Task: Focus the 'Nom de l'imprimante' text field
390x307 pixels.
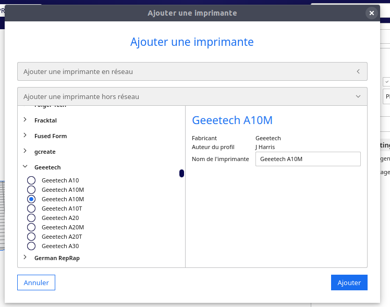Action: 308,159
